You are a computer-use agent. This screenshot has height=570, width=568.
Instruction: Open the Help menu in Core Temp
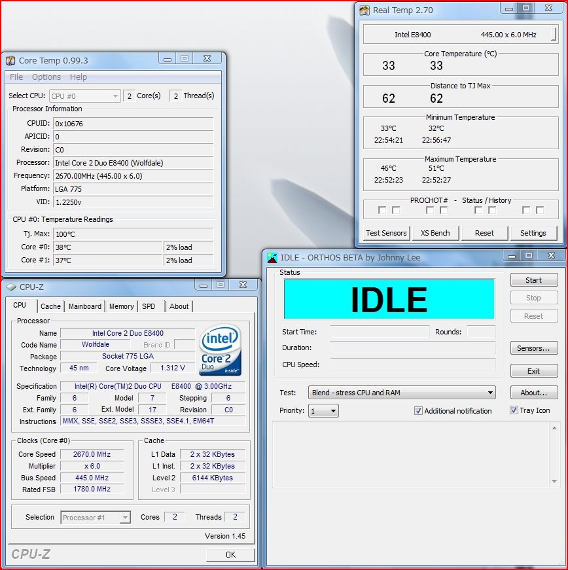[79, 77]
